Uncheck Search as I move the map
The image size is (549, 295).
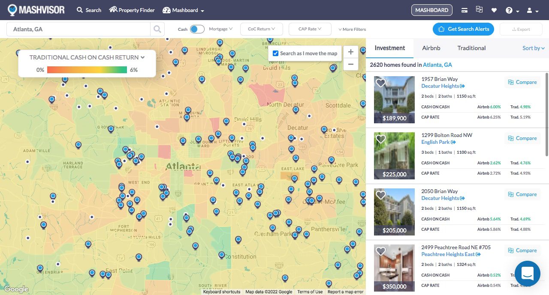coord(275,53)
